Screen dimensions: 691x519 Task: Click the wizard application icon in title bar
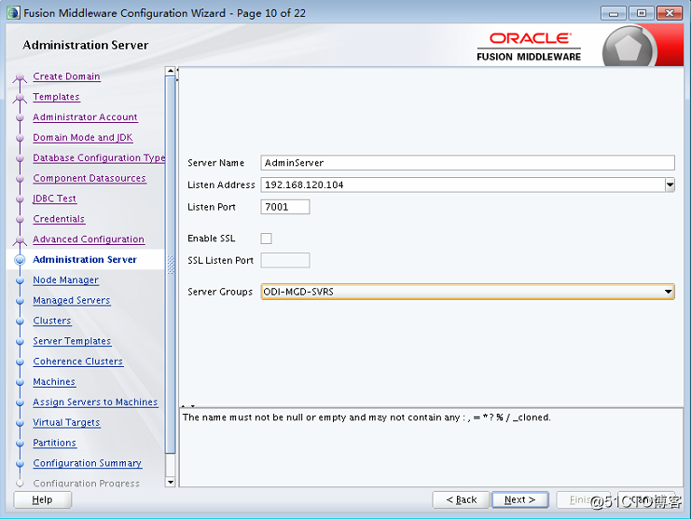[13, 13]
